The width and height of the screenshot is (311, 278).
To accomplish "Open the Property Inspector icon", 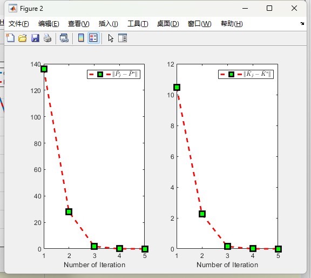I will click(x=123, y=38).
